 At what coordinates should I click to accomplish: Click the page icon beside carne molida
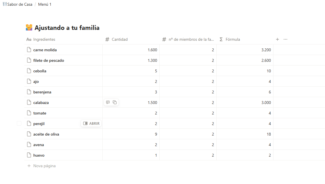click(x=29, y=50)
